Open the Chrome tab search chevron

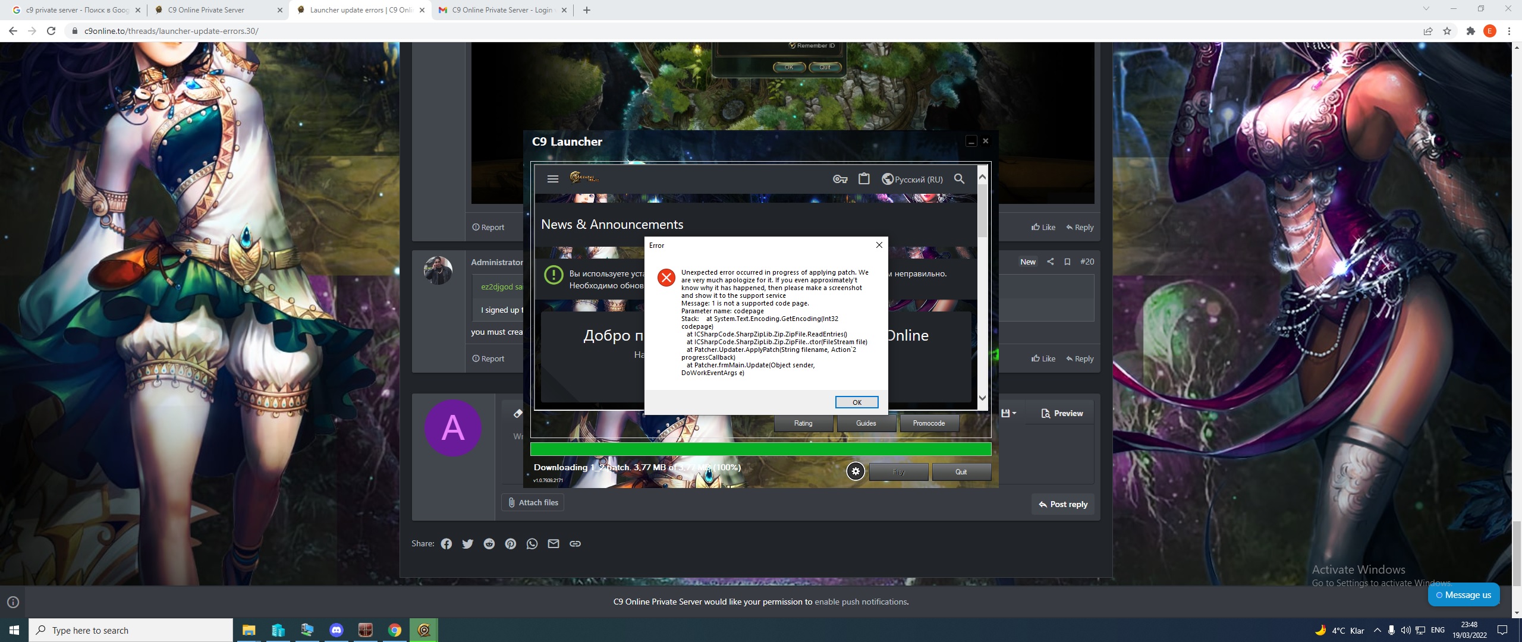click(x=1426, y=9)
